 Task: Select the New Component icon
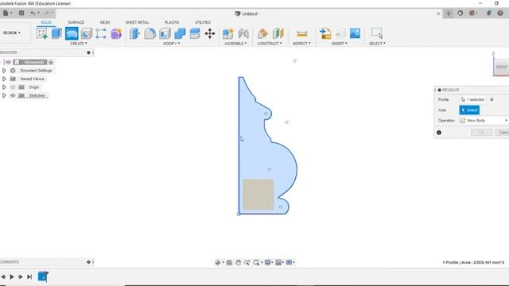[x=228, y=33]
